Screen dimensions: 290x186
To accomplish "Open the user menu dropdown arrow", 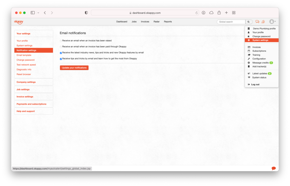I will [275, 21].
